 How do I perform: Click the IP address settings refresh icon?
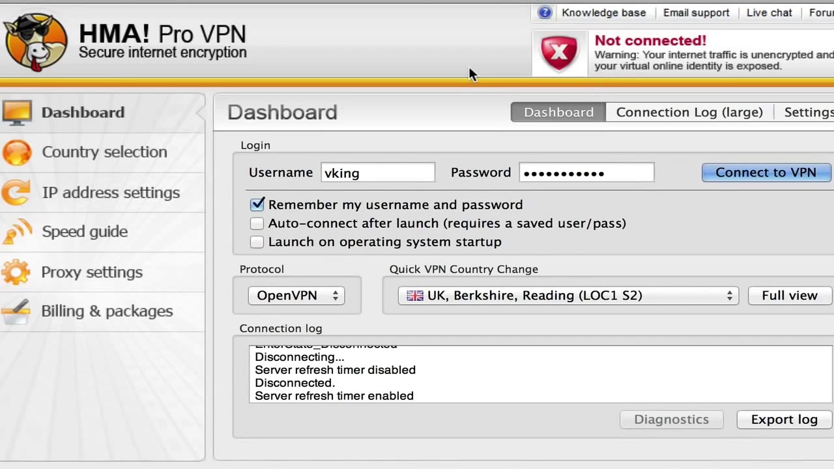[16, 193]
